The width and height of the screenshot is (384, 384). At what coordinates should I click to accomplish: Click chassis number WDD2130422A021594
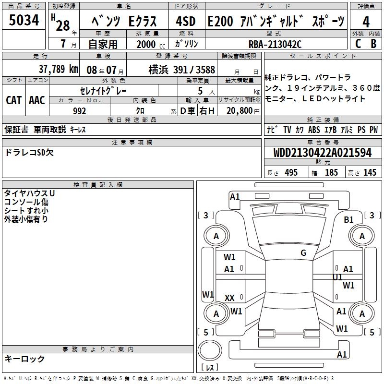click(x=323, y=153)
